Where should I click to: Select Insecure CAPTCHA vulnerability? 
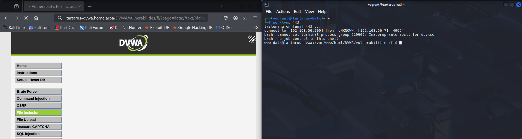[38, 127]
